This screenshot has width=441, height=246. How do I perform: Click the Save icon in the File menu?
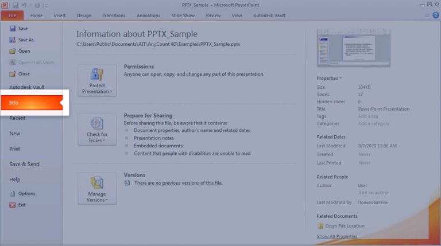[x=13, y=28]
